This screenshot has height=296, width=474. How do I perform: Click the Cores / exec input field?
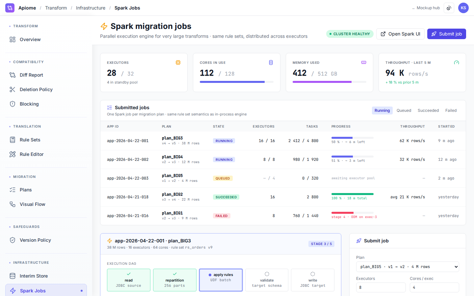pos(434,287)
